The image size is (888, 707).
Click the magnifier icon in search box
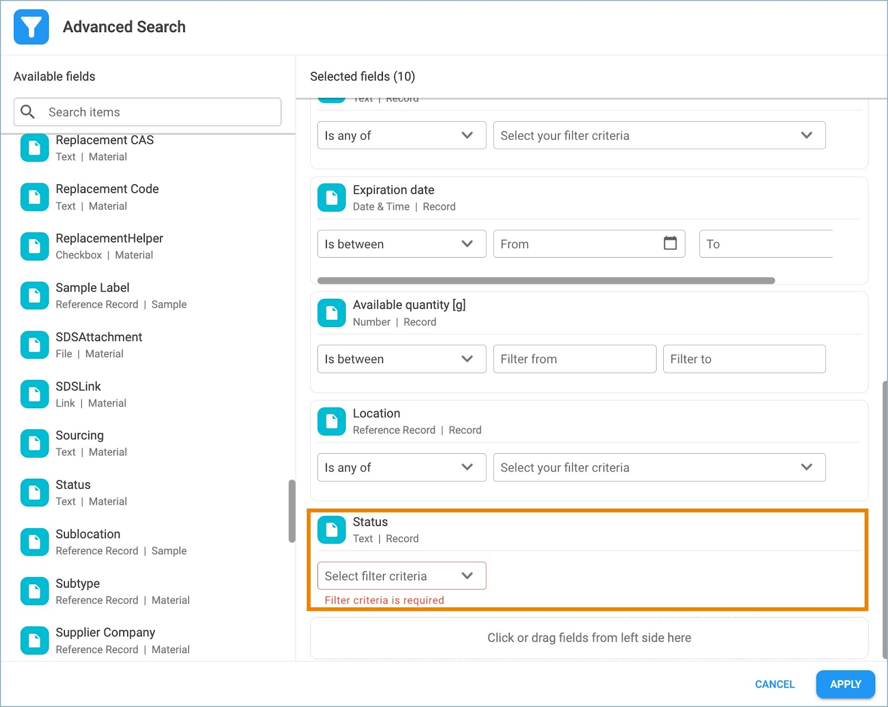click(x=28, y=112)
